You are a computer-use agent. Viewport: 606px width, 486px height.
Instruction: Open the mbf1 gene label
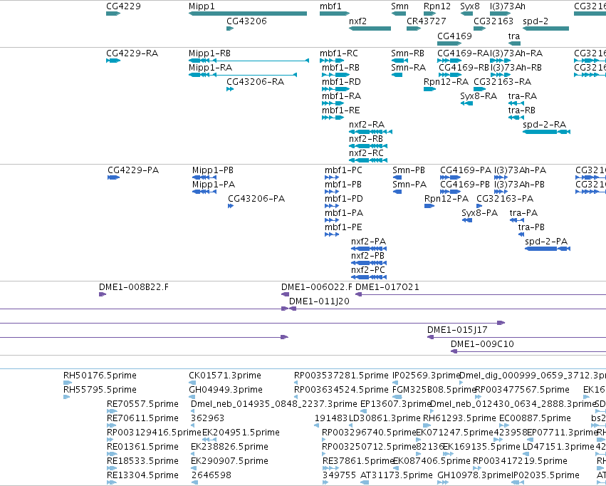(330, 6)
